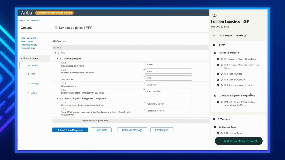Collapse the 1.1 Firm Information row

coord(57,59)
